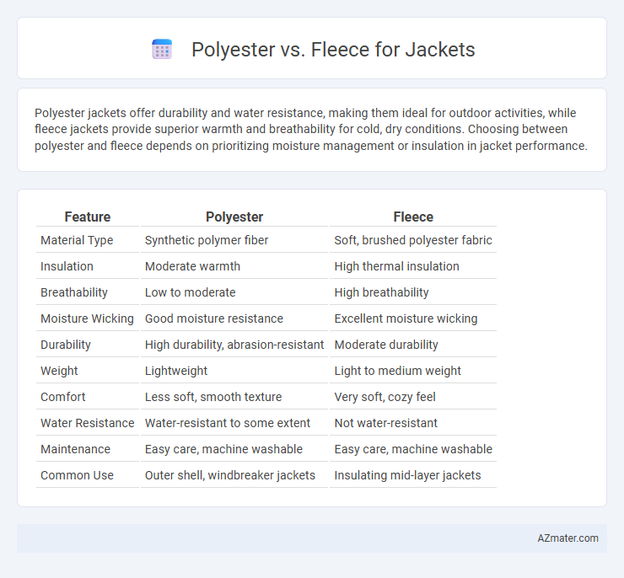Click the 'Polyester vs. Fleece for Jackets' title

coord(333,50)
